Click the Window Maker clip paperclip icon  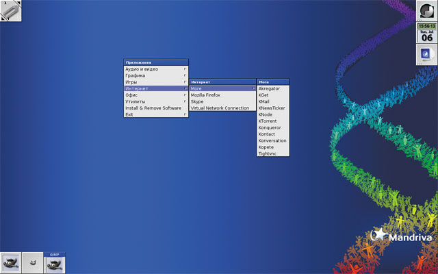[12, 11]
